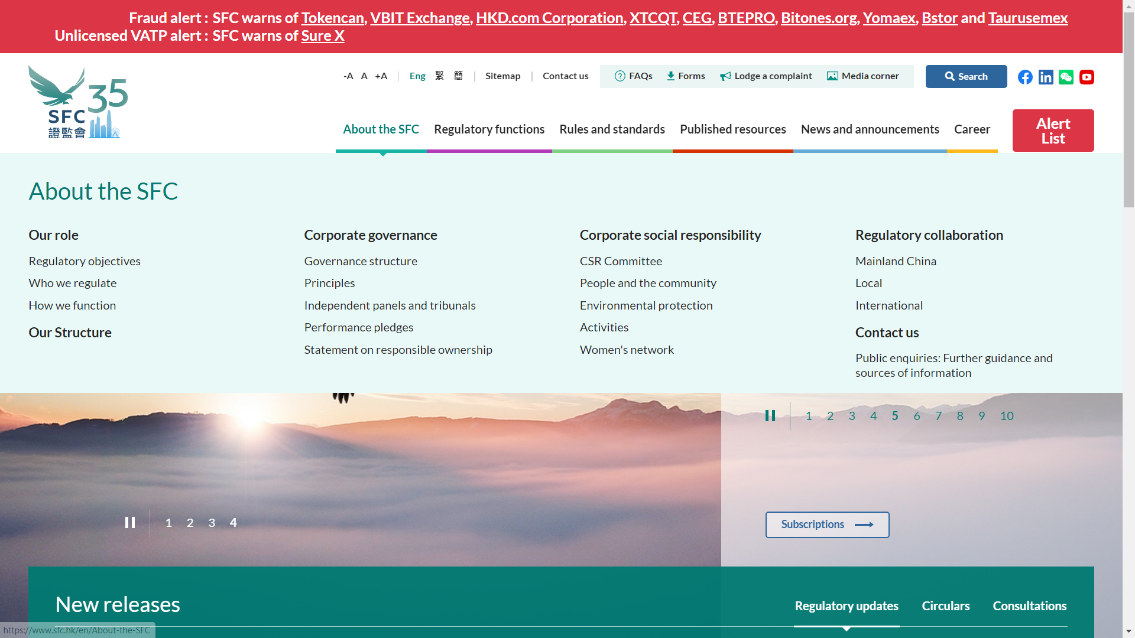Screen dimensions: 1135x638
Task: Open Public enquiries: Further guidance link
Action: [x=954, y=365]
